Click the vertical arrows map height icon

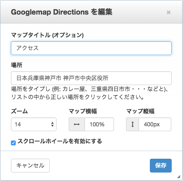click(x=133, y=124)
